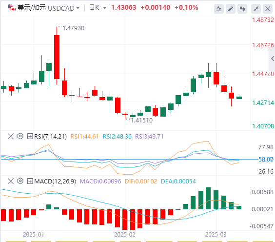Click the MACD(12,26,9) indicator label
Image resolution: width=275 pixels, height=242 pixels.
click(x=55, y=181)
